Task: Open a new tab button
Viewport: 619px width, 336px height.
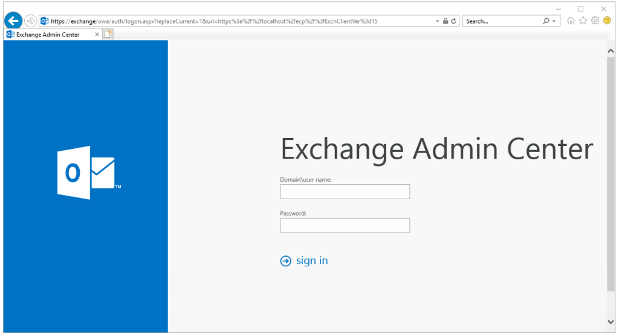Action: pos(108,35)
